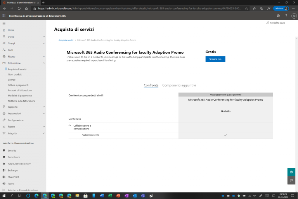Click the gray feedback chat button

(x=291, y=180)
